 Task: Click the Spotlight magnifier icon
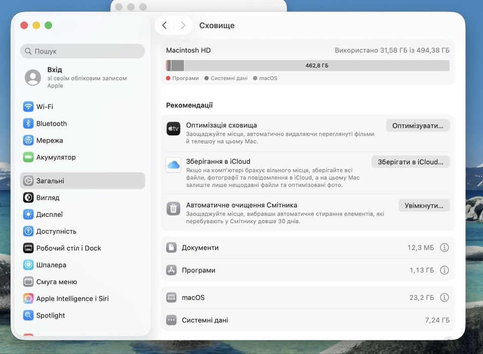click(28, 315)
